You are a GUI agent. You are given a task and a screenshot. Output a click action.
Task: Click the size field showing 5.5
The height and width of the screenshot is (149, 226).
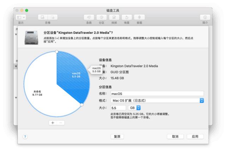pyautogui.click(x=118, y=108)
